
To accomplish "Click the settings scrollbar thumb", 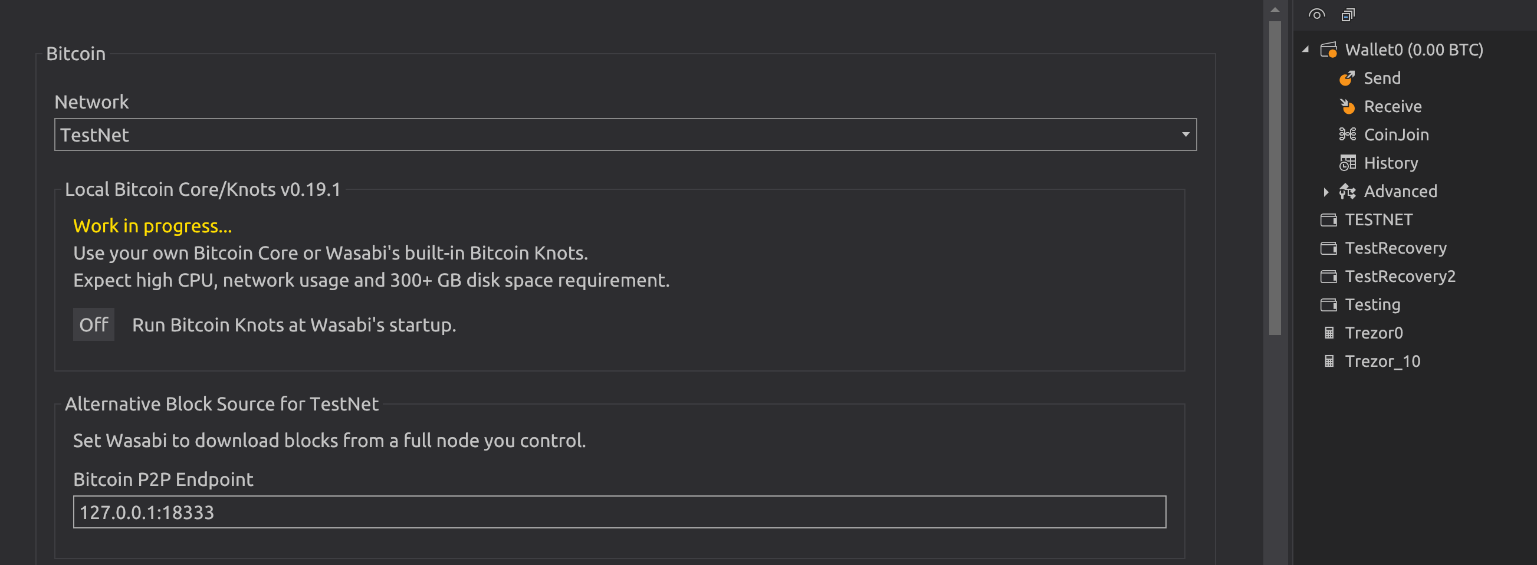I will pos(1275,179).
